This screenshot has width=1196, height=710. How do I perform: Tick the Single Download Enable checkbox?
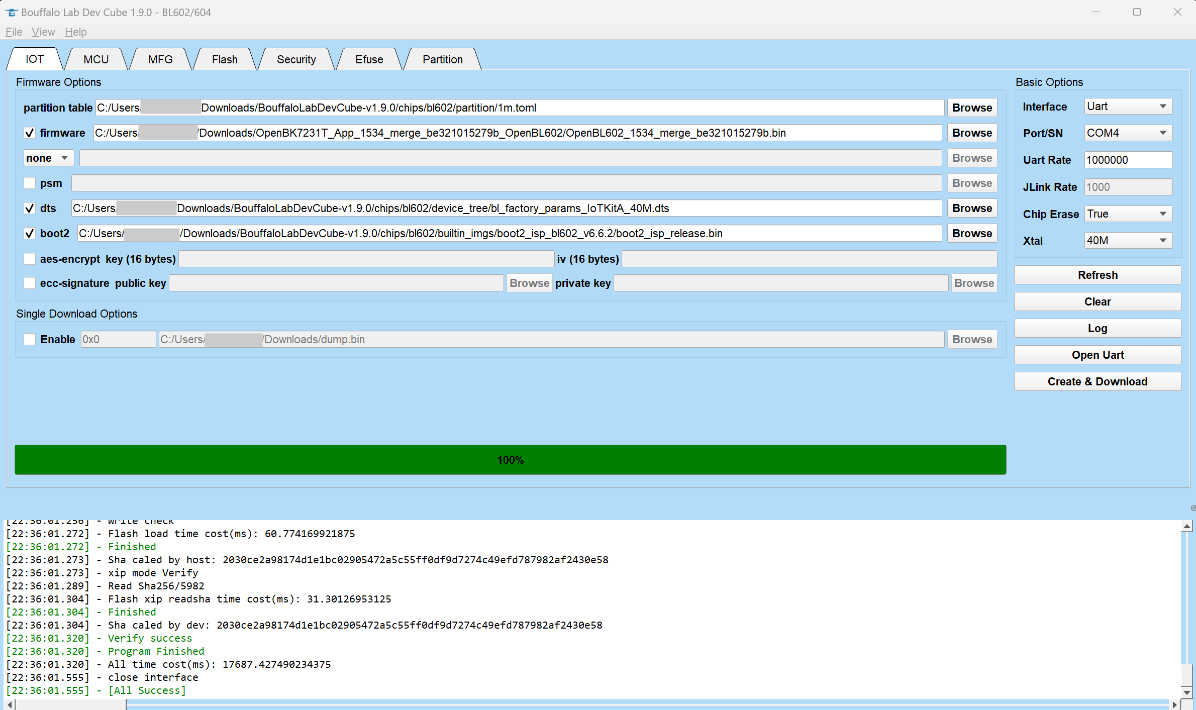30,339
